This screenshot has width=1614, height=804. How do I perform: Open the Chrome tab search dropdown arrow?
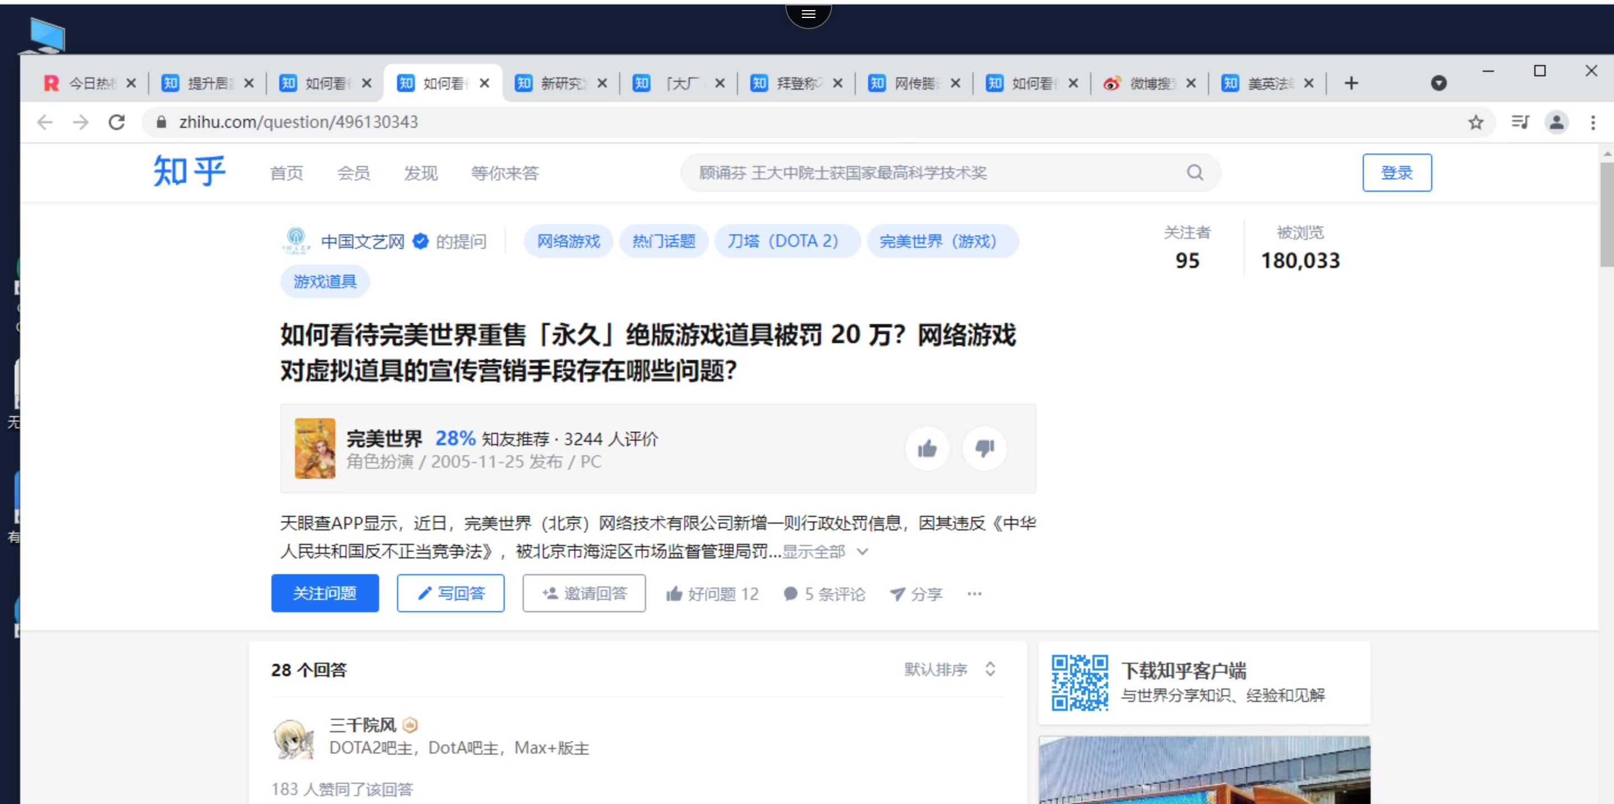pos(1438,82)
